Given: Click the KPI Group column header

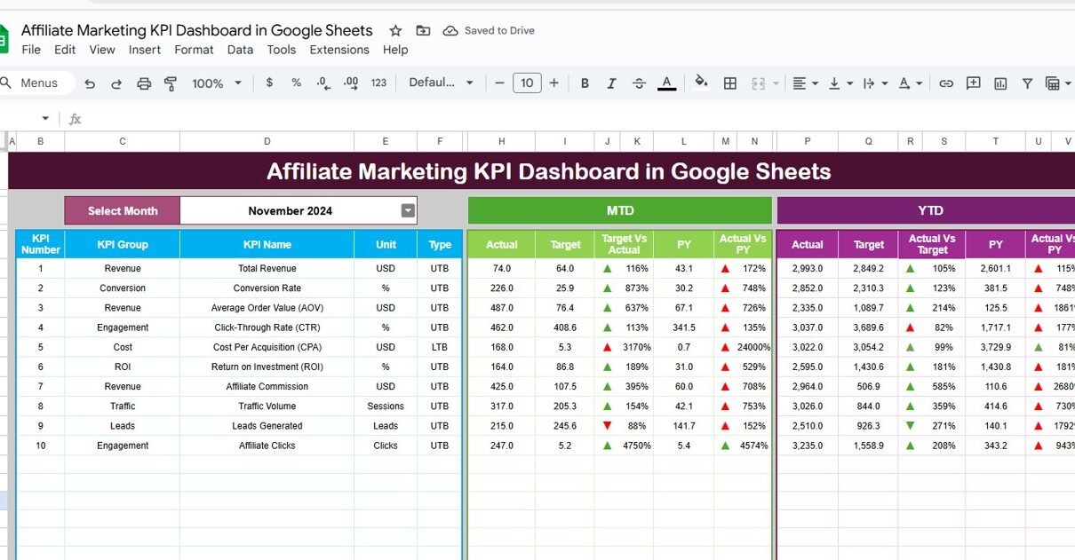Looking at the screenshot, I should pyautogui.click(x=123, y=244).
